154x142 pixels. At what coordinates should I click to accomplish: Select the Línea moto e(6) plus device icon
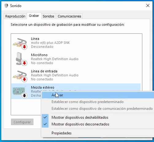point(20,44)
